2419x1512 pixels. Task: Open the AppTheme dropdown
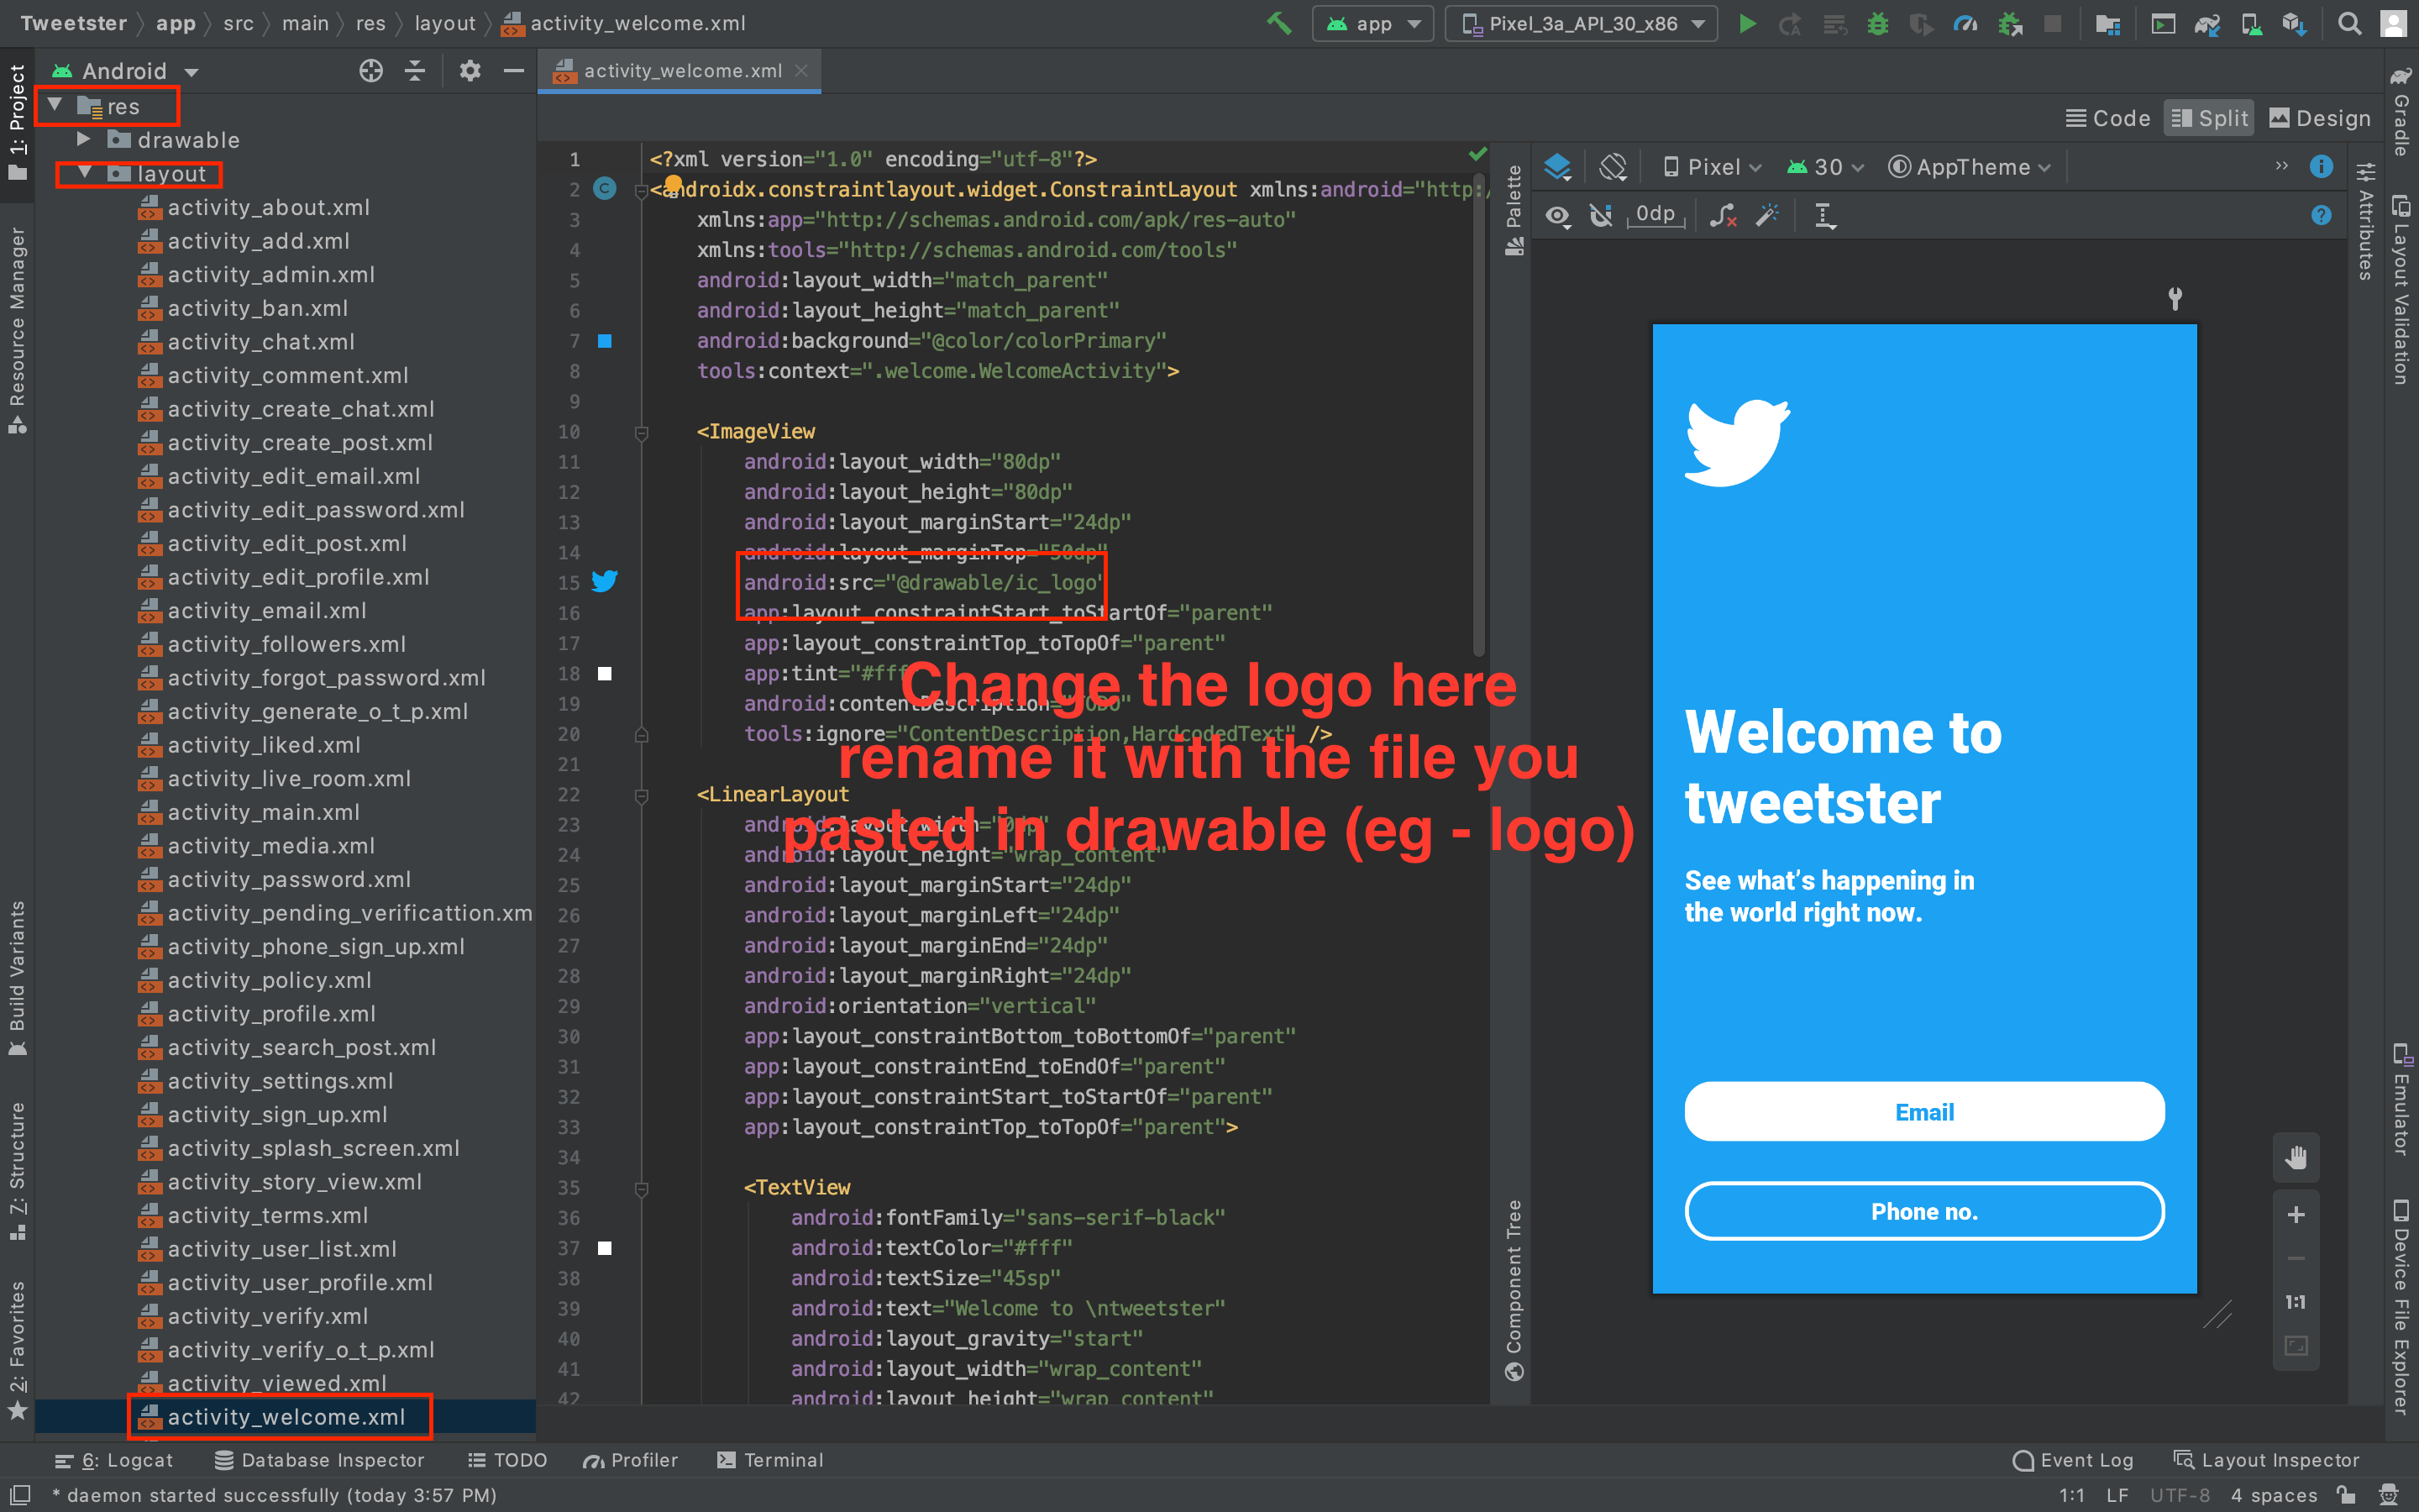point(1969,167)
